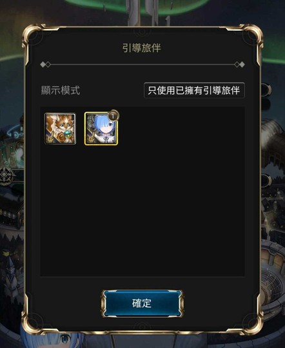Open the 只使用已擁有引導旅伴 display mode dropdown

[x=194, y=90]
